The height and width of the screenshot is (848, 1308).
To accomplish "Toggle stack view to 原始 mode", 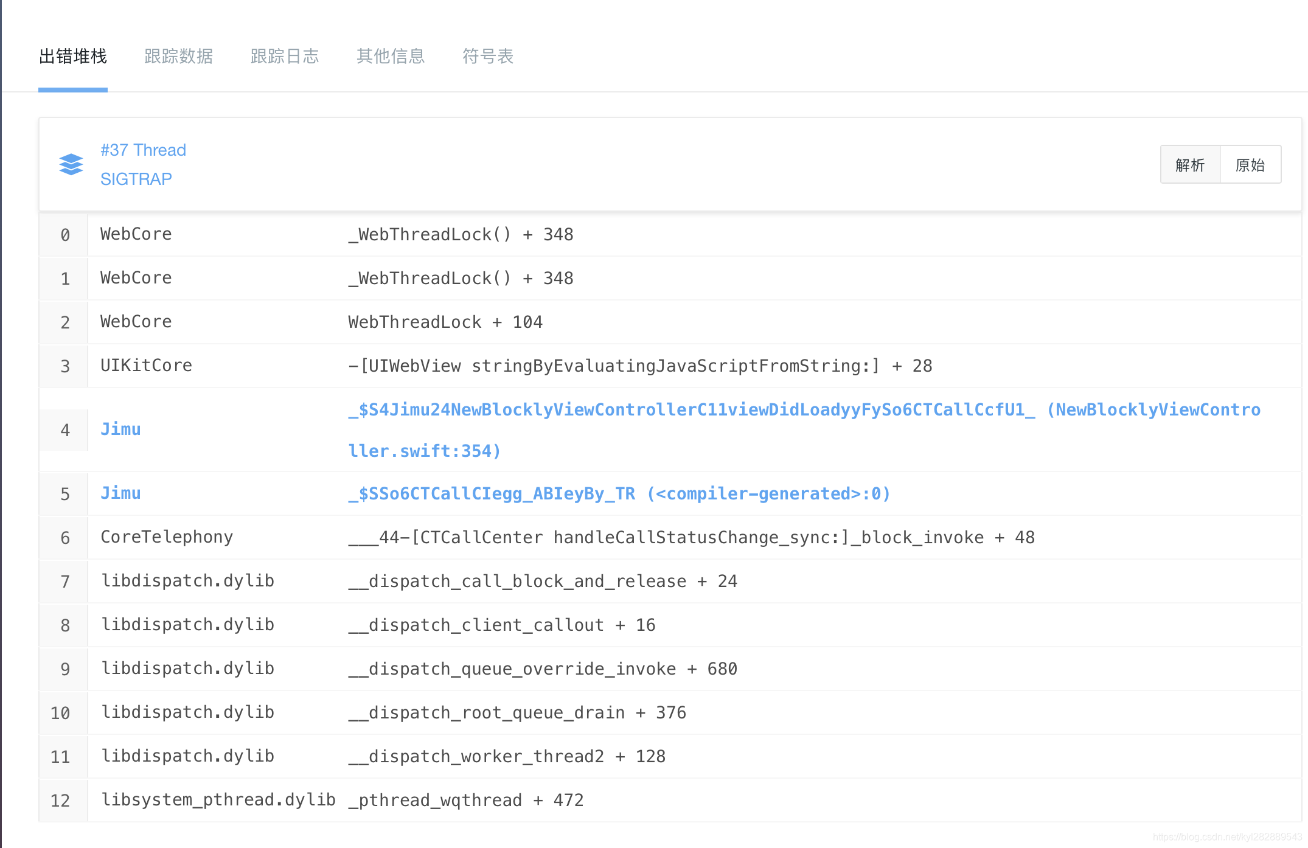I will [1250, 165].
